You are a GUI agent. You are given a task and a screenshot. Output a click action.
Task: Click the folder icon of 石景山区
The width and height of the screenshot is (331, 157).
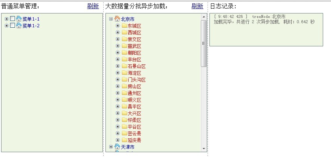[124, 66]
